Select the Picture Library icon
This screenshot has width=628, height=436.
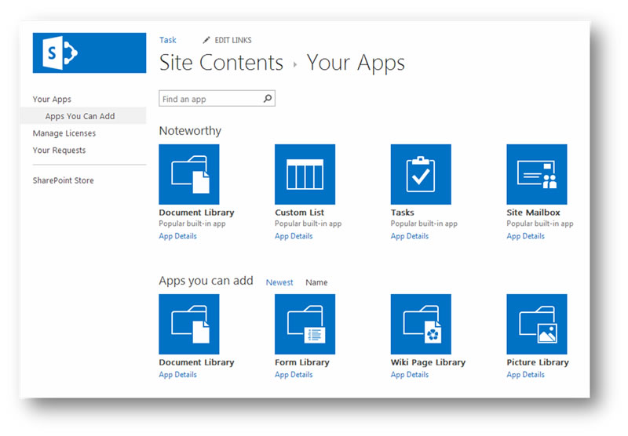pos(536,324)
